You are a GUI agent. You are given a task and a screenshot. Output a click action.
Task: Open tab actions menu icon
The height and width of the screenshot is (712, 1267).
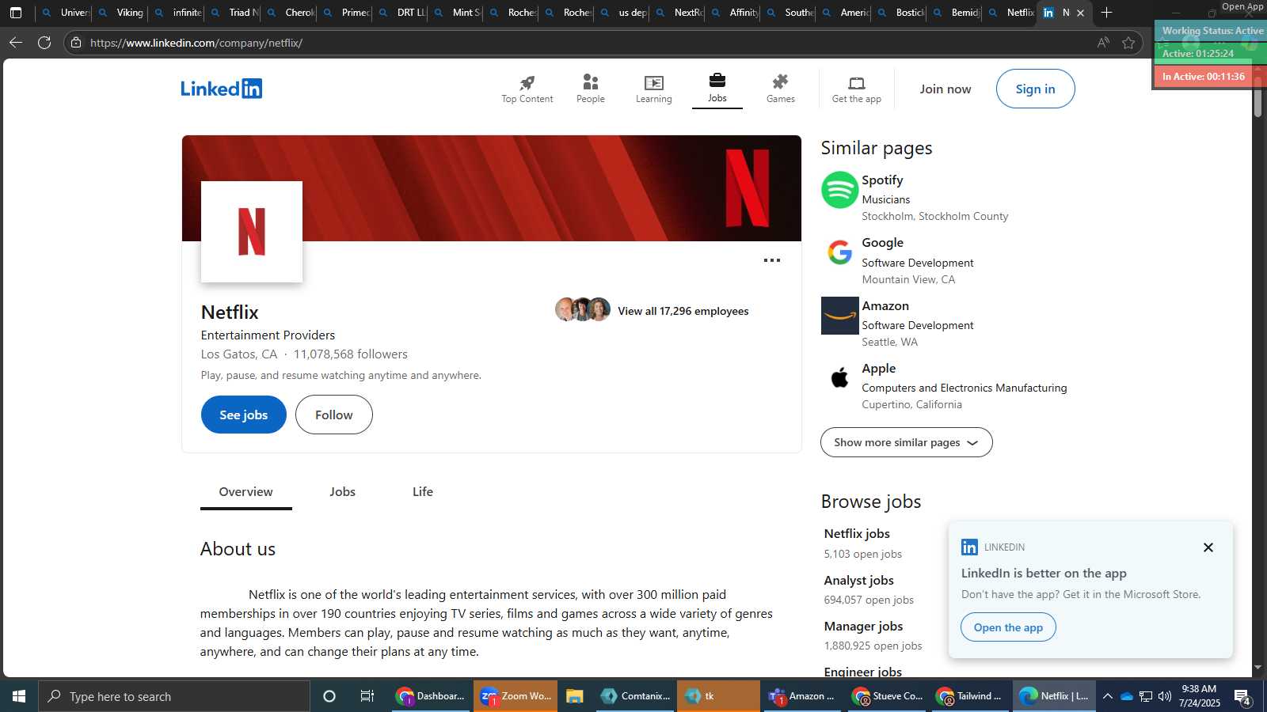coord(15,13)
